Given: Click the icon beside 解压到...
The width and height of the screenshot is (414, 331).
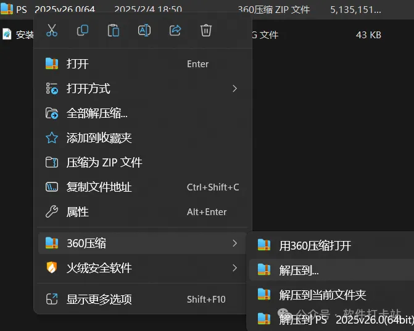Looking at the screenshot, I should tap(264, 269).
